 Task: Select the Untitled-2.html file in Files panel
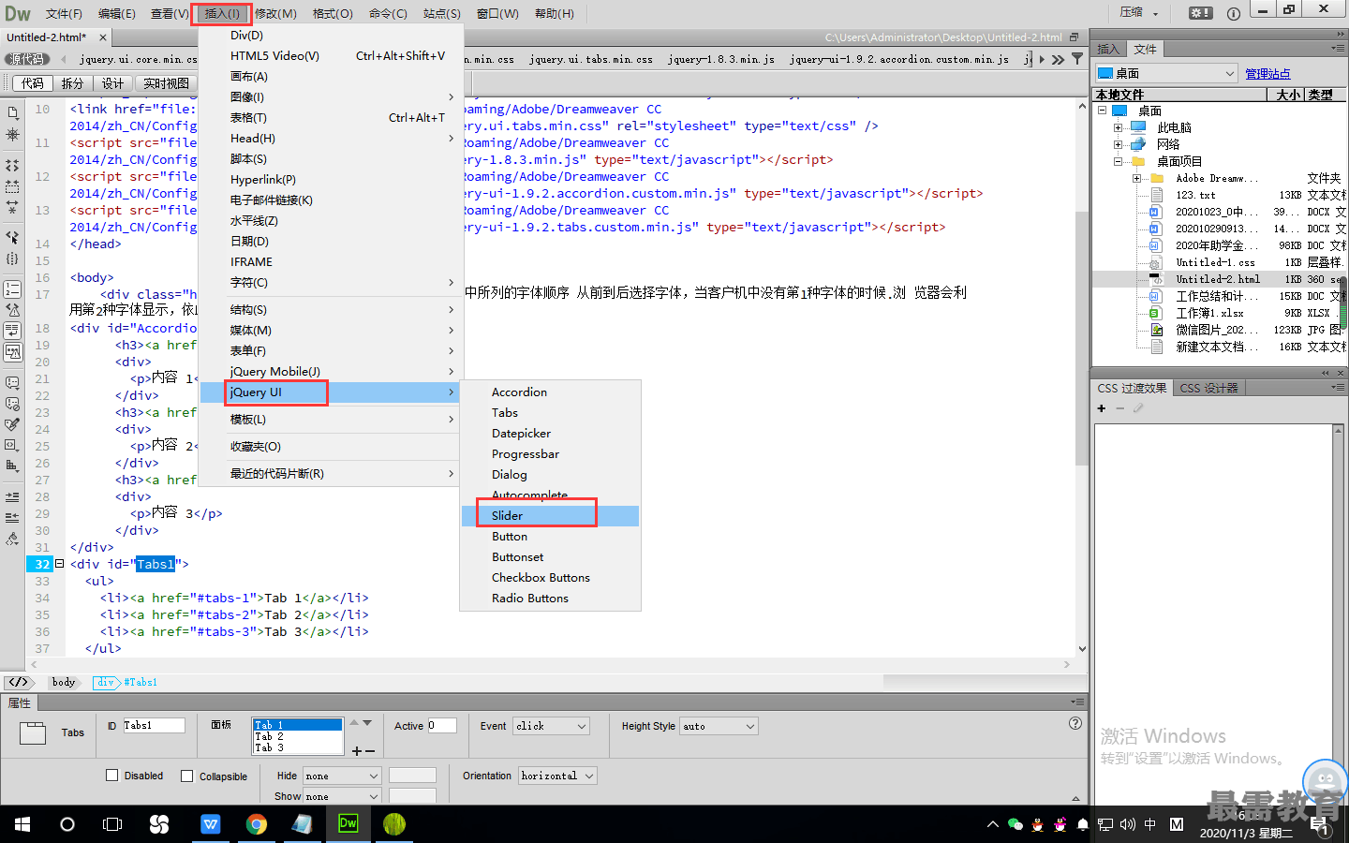tap(1218, 279)
